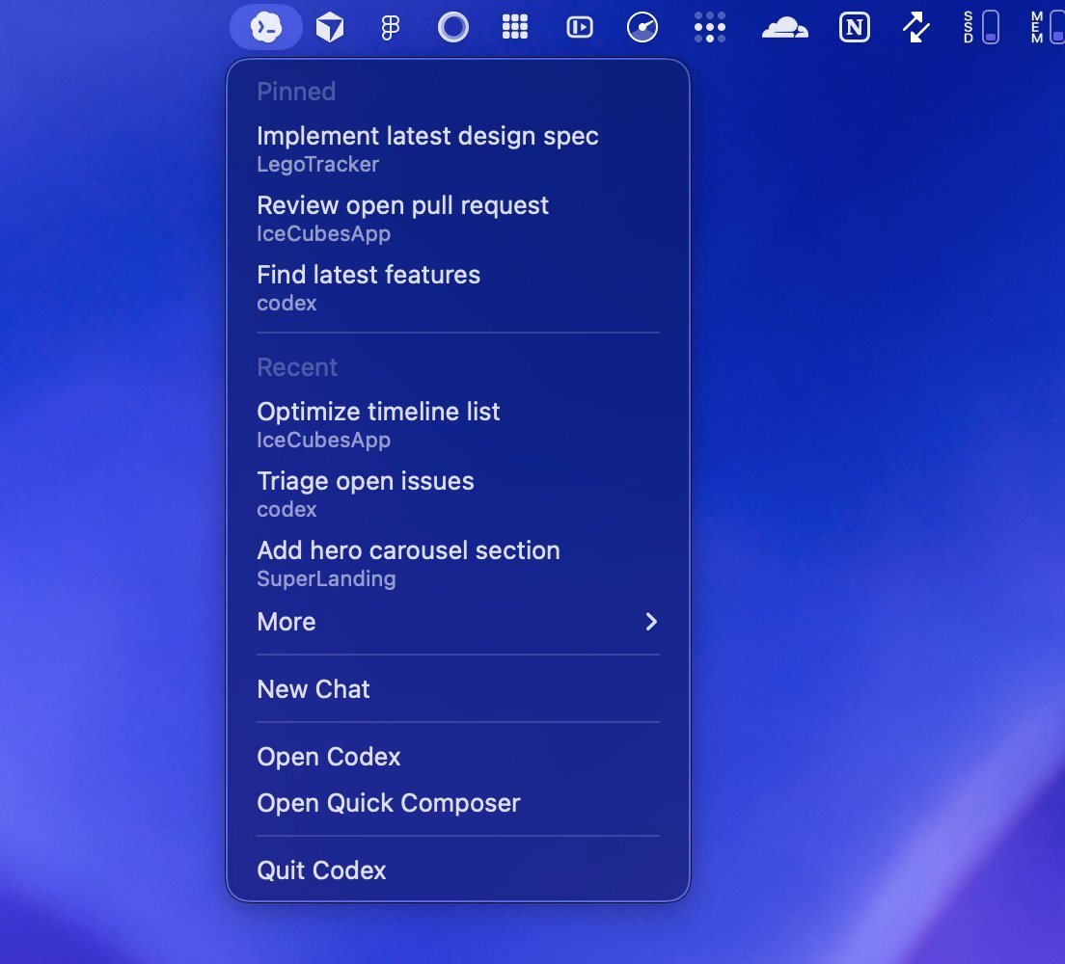Open the dotted grid menu bar icon
This screenshot has width=1065, height=964.
click(710, 27)
